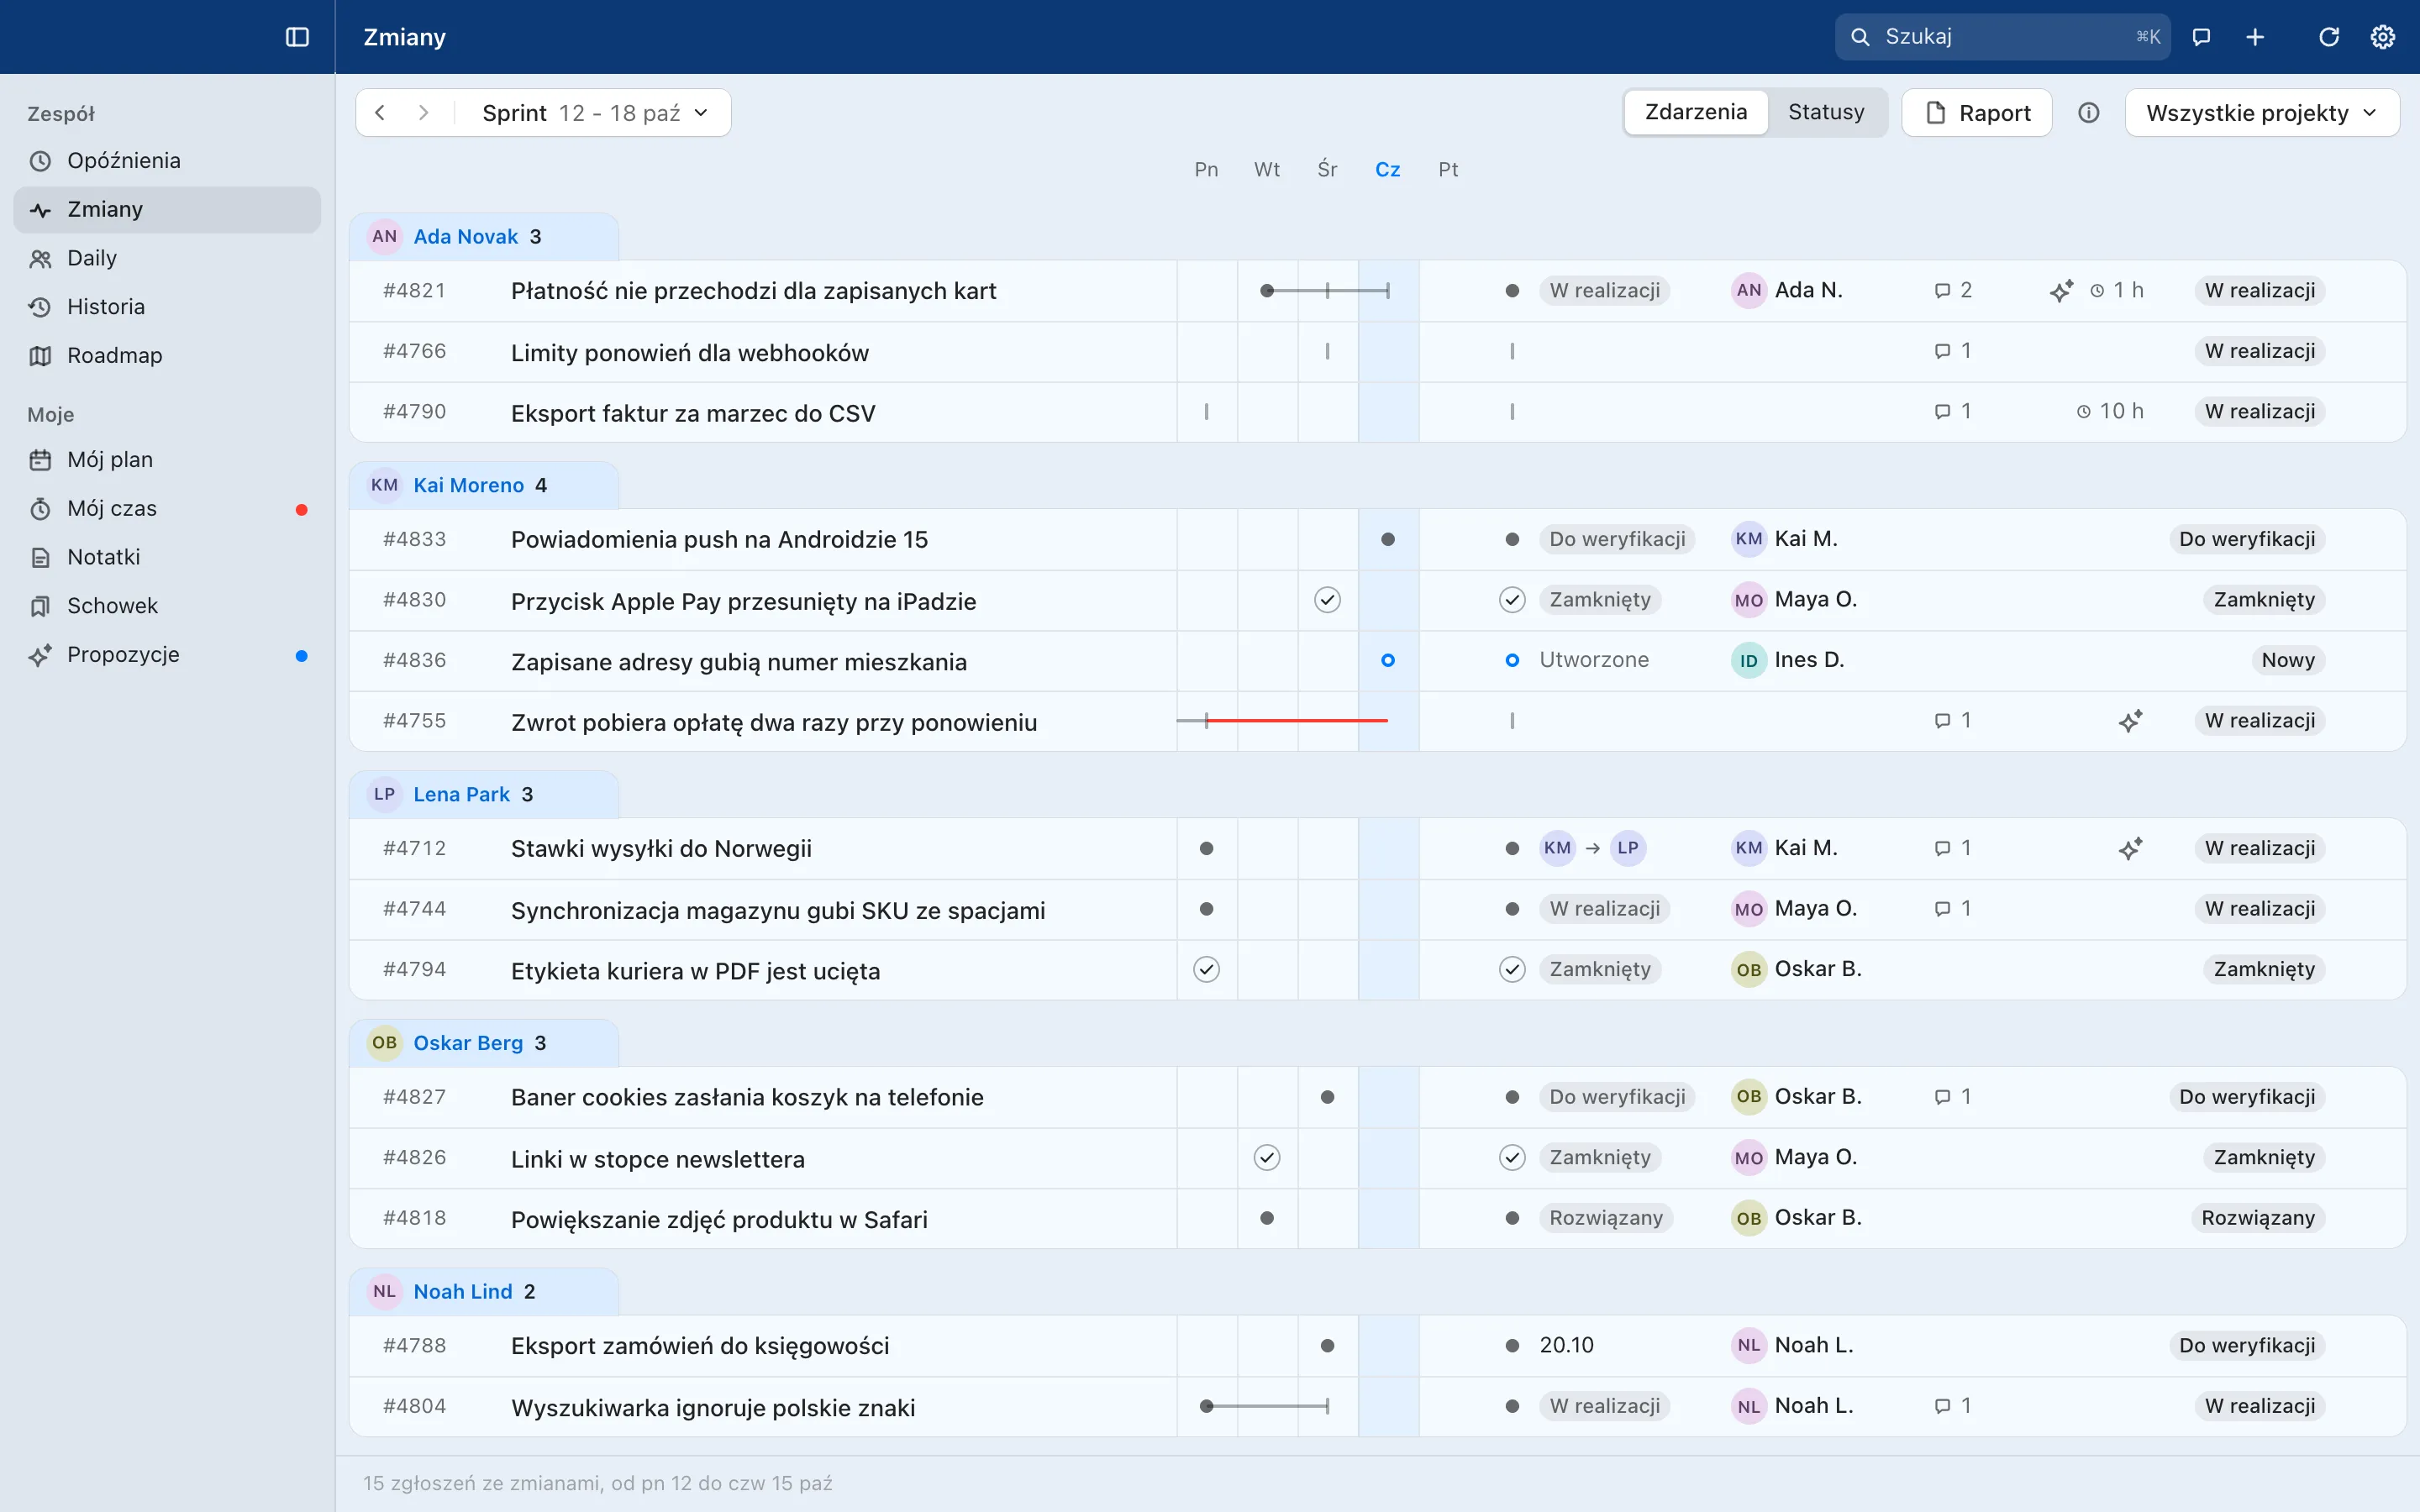
Task: Open Roadmap in the sidebar
Action: point(167,355)
